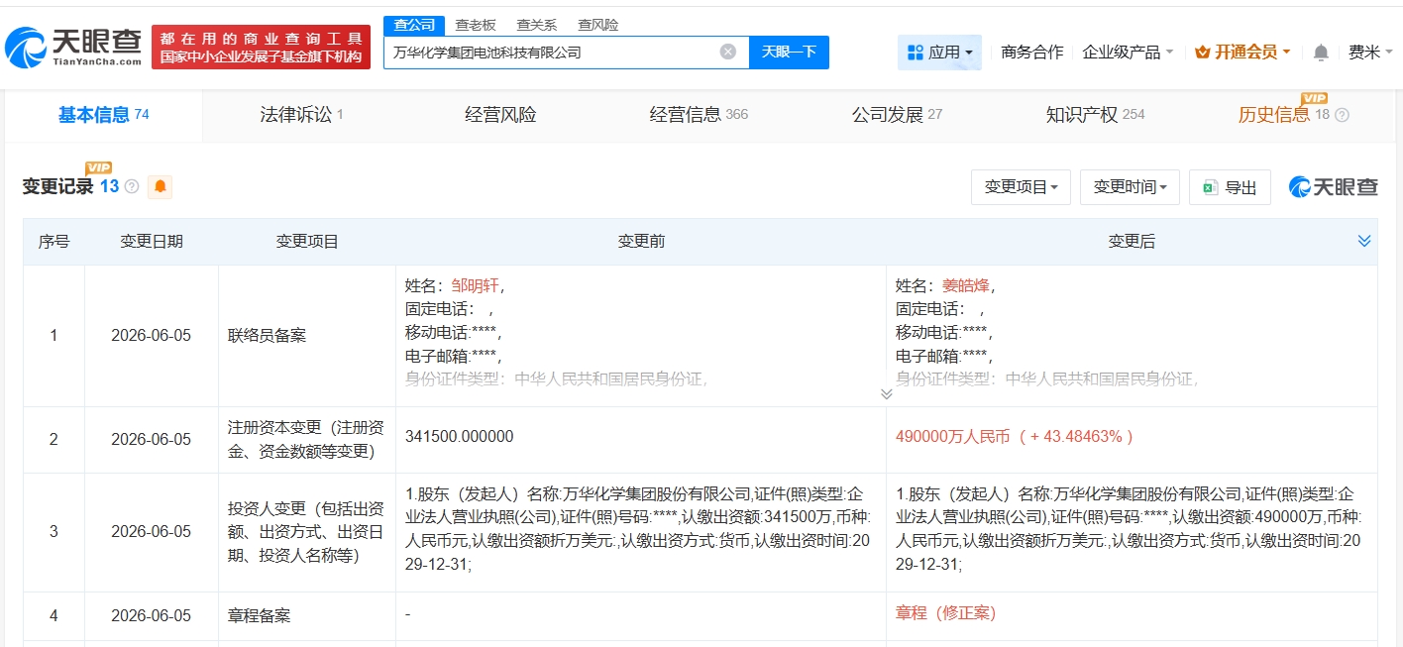The image size is (1403, 647).
Task: Filter by 变更时间 dropdown
Action: coord(1130,186)
